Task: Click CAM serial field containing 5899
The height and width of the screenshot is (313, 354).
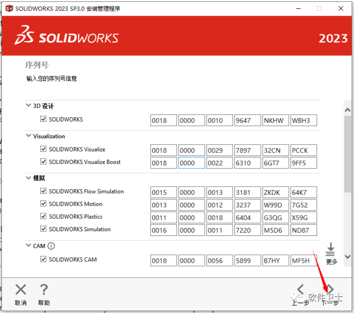Action: 248,260
